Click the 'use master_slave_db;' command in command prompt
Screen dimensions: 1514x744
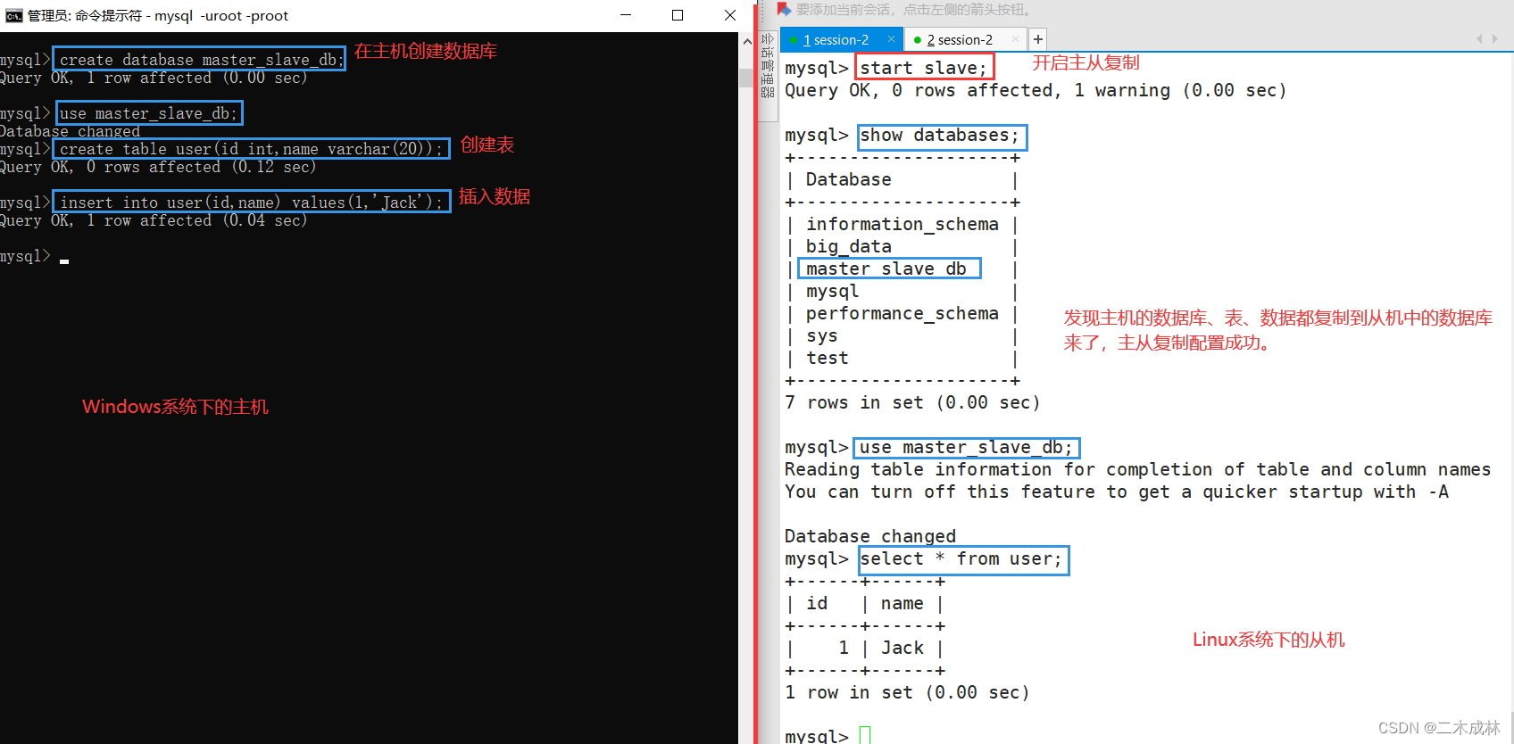tap(149, 113)
